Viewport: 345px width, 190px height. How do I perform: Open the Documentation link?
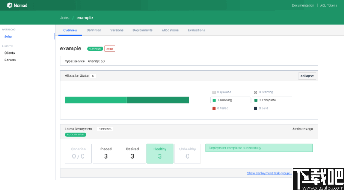tap(303, 5)
